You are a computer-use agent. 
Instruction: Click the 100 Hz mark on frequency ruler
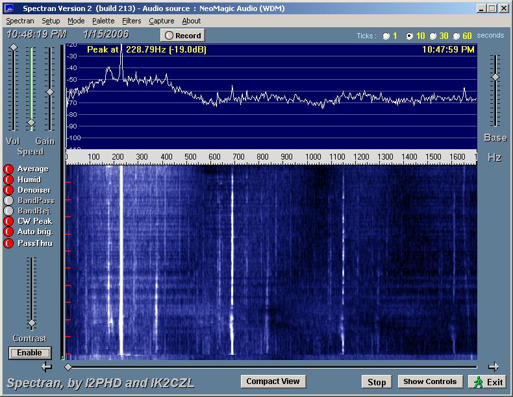click(94, 157)
